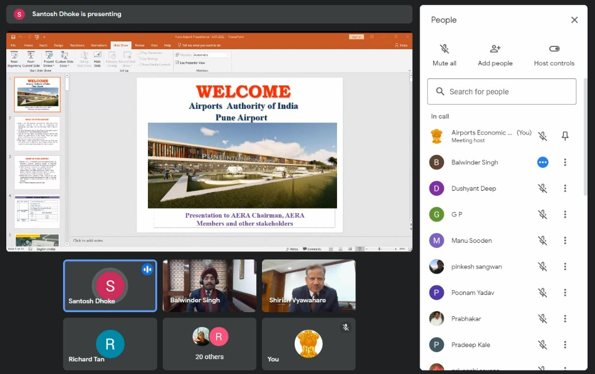Open the Slide Show ribbon tab
Image resolution: width=595 pixels, height=374 pixels.
[121, 45]
